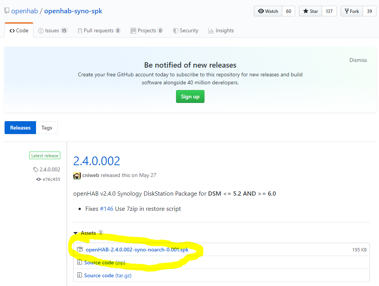Click the archive icon for Source code (tar.gz)
The image size is (379, 286).
[x=80, y=275]
